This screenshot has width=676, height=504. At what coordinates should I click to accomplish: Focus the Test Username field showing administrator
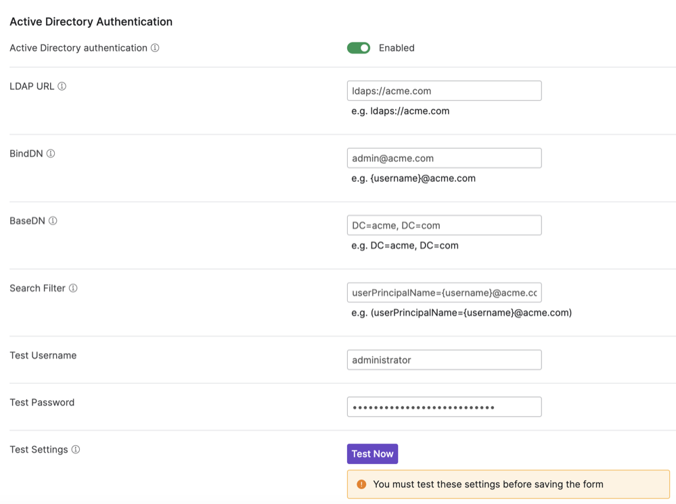(444, 359)
